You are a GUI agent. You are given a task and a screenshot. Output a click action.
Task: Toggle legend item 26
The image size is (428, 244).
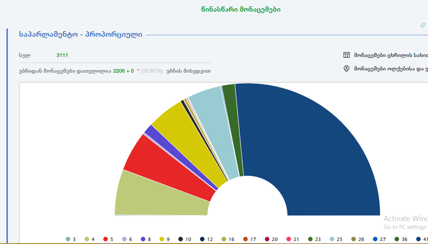coord(358,239)
